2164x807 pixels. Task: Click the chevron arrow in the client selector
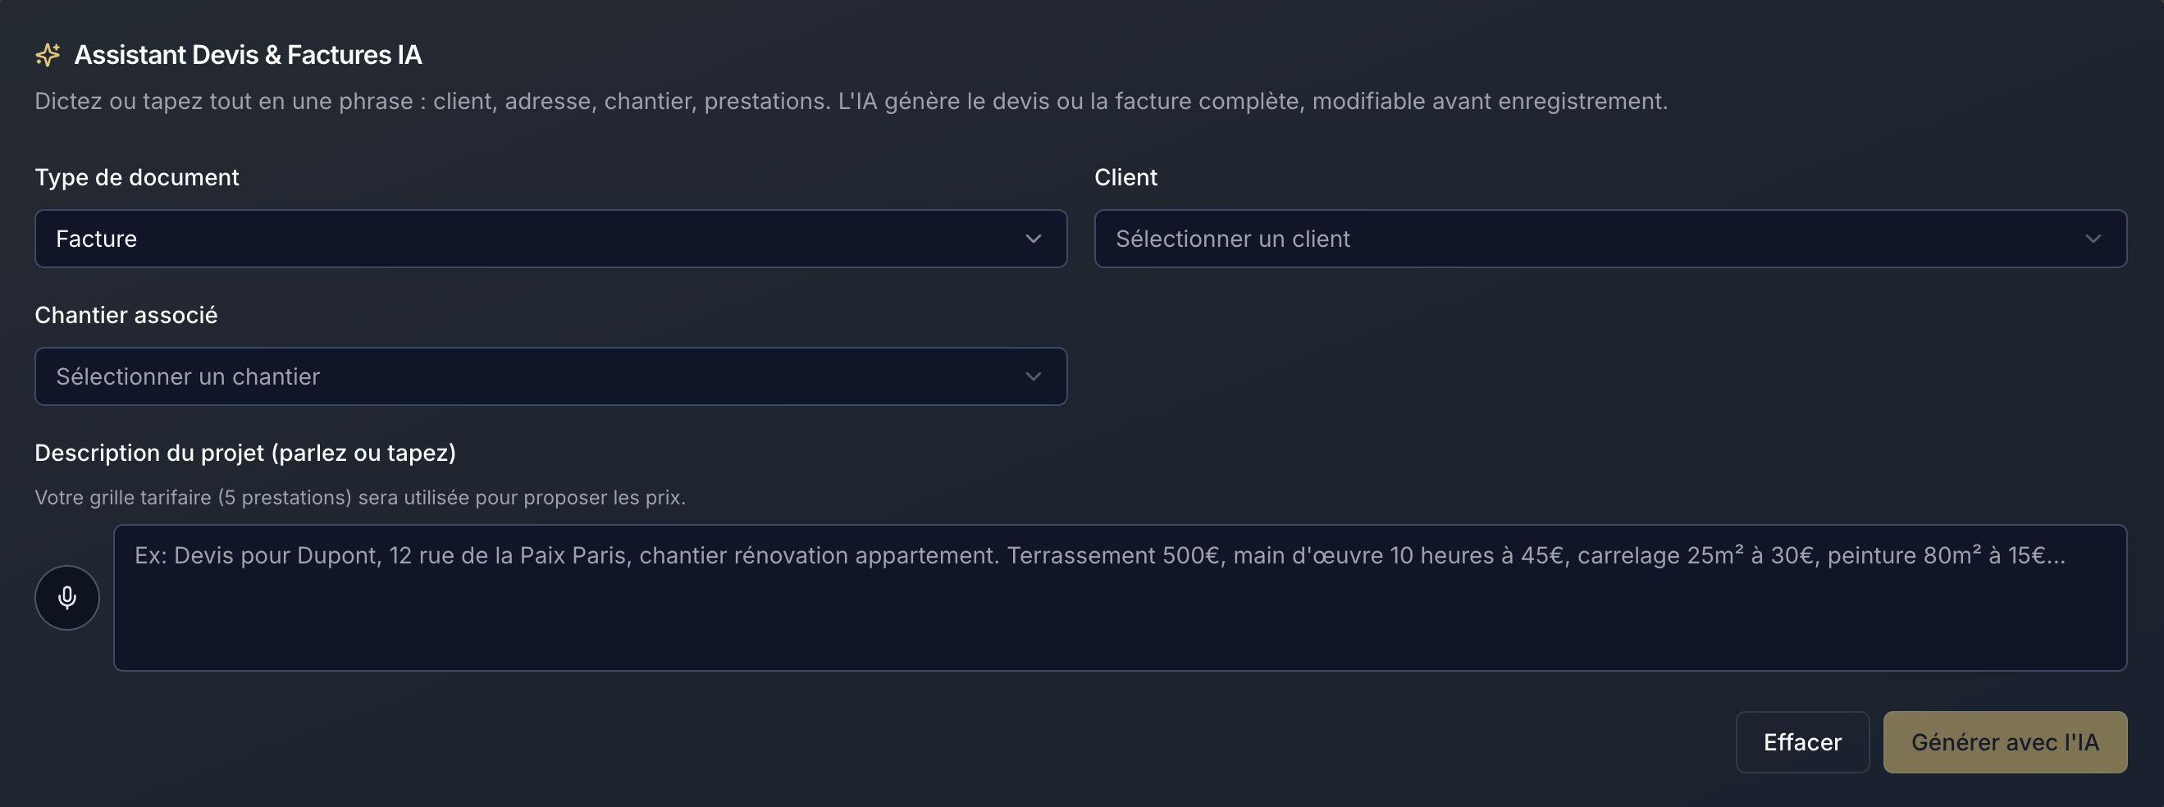pos(2093,239)
